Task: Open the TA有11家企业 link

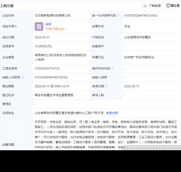Action: (56, 29)
